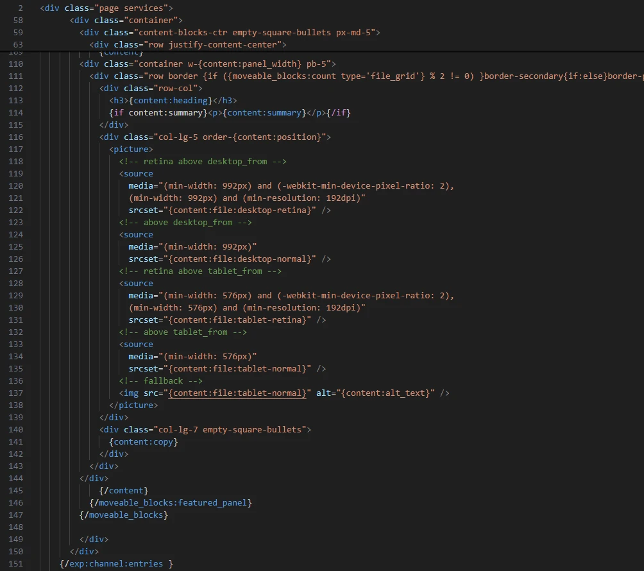This screenshot has width=644, height=571.
Task: Click comment 'retina above desktop_from'
Action: (x=203, y=162)
